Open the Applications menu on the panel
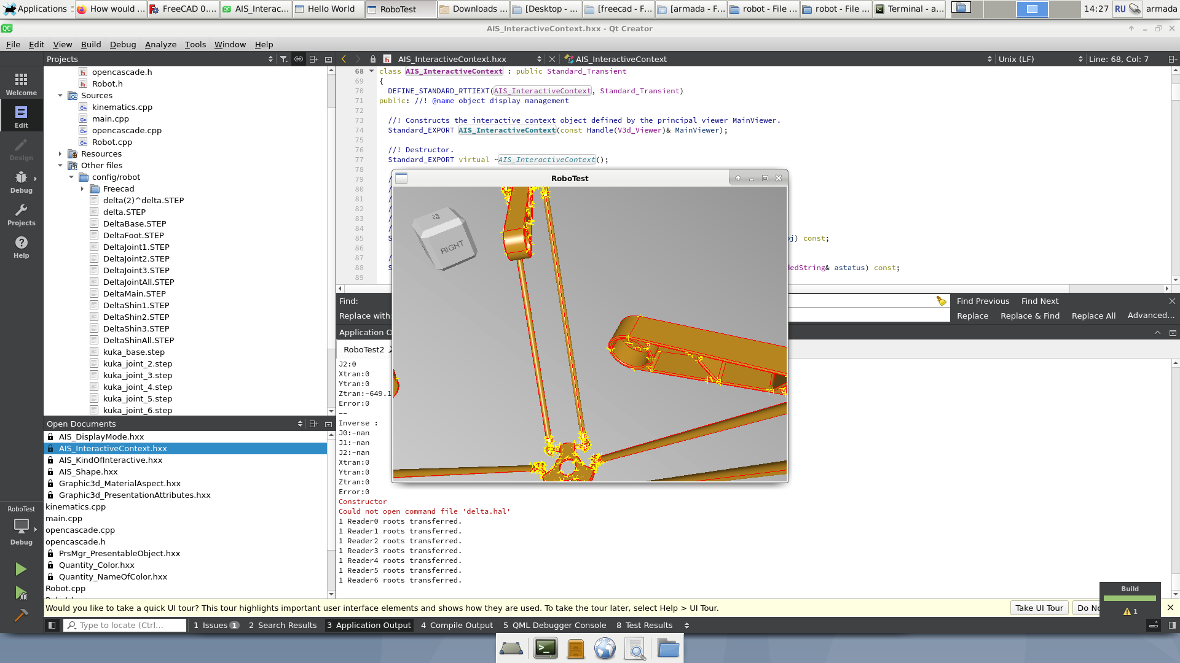The width and height of the screenshot is (1180, 663). [35, 9]
